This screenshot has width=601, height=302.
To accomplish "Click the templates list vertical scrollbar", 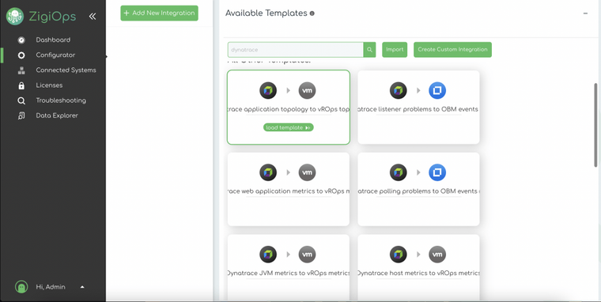I will pyautogui.click(x=595, y=125).
